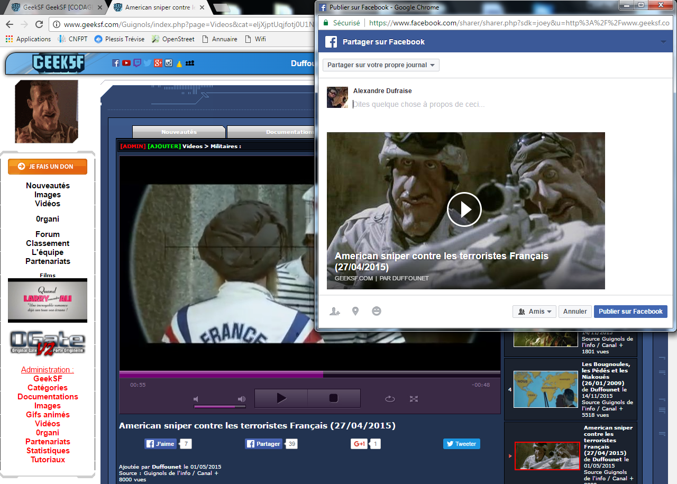View site information icon in address bar
Image resolution: width=677 pixels, height=484 pixels.
pyautogui.click(x=57, y=24)
